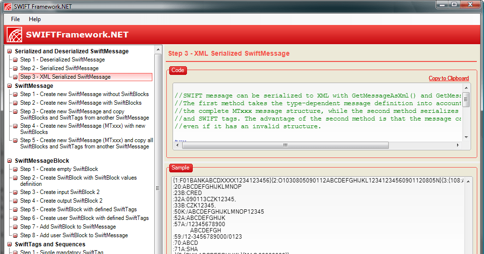
Task: Click the horizontal scrollbar thumb in the Code box
Action: (285, 145)
